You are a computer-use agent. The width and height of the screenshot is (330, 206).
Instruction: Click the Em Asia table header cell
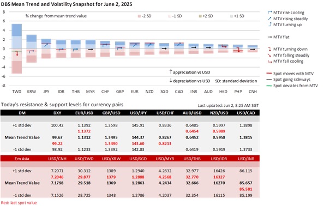pos(22,159)
